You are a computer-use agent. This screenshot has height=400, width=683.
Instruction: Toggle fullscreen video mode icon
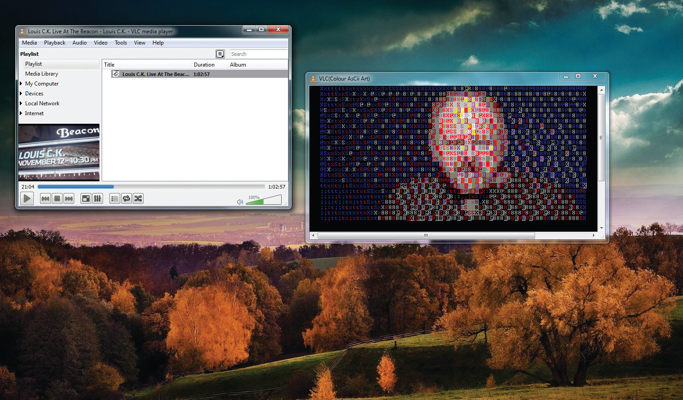[85, 198]
